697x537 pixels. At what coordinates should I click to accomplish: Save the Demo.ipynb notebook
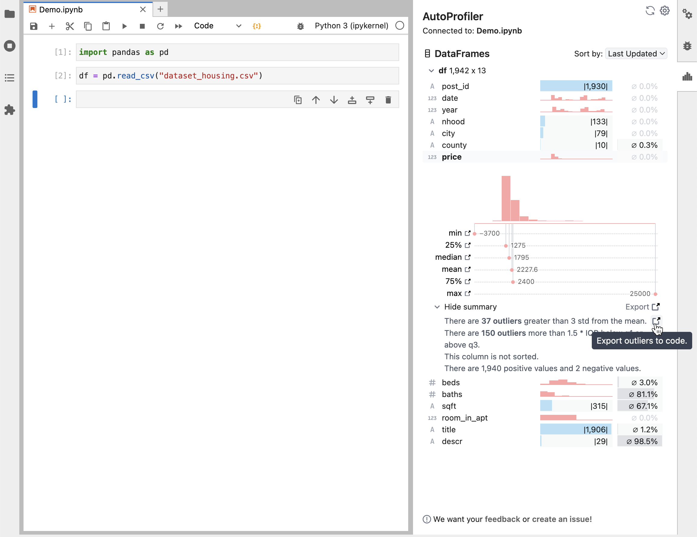coord(33,26)
